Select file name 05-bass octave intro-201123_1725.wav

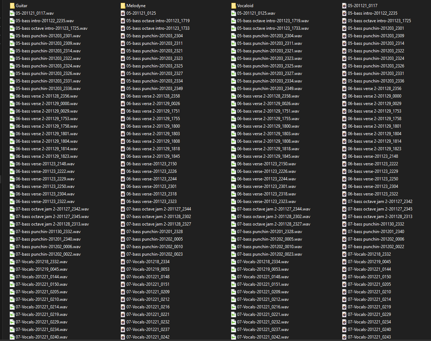pyautogui.click(x=52, y=28)
